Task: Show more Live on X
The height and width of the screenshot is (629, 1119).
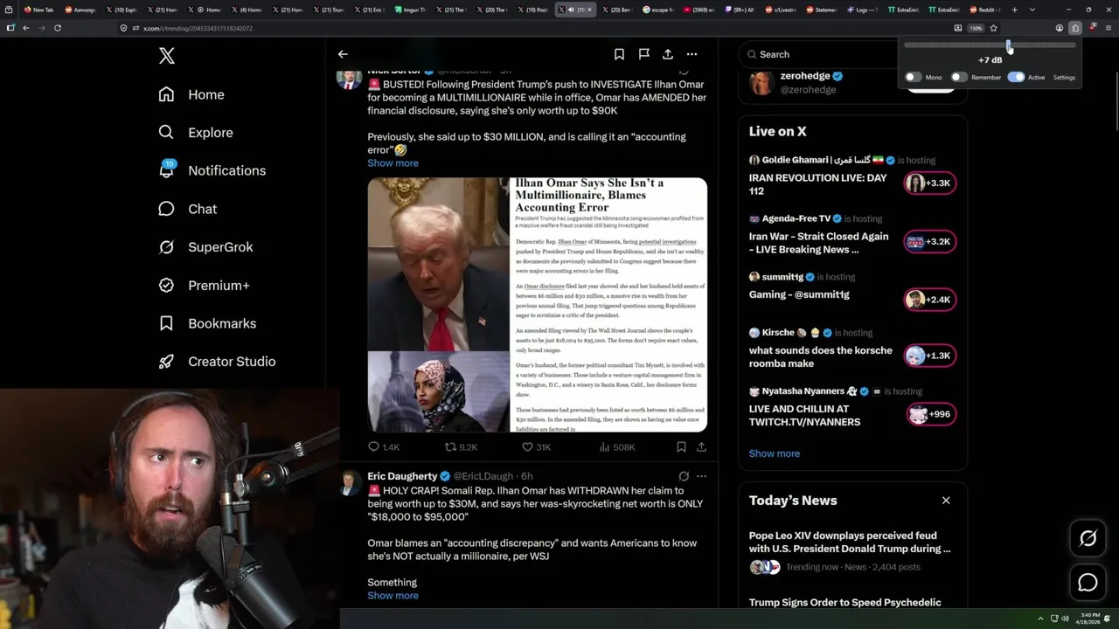Action: [775, 453]
